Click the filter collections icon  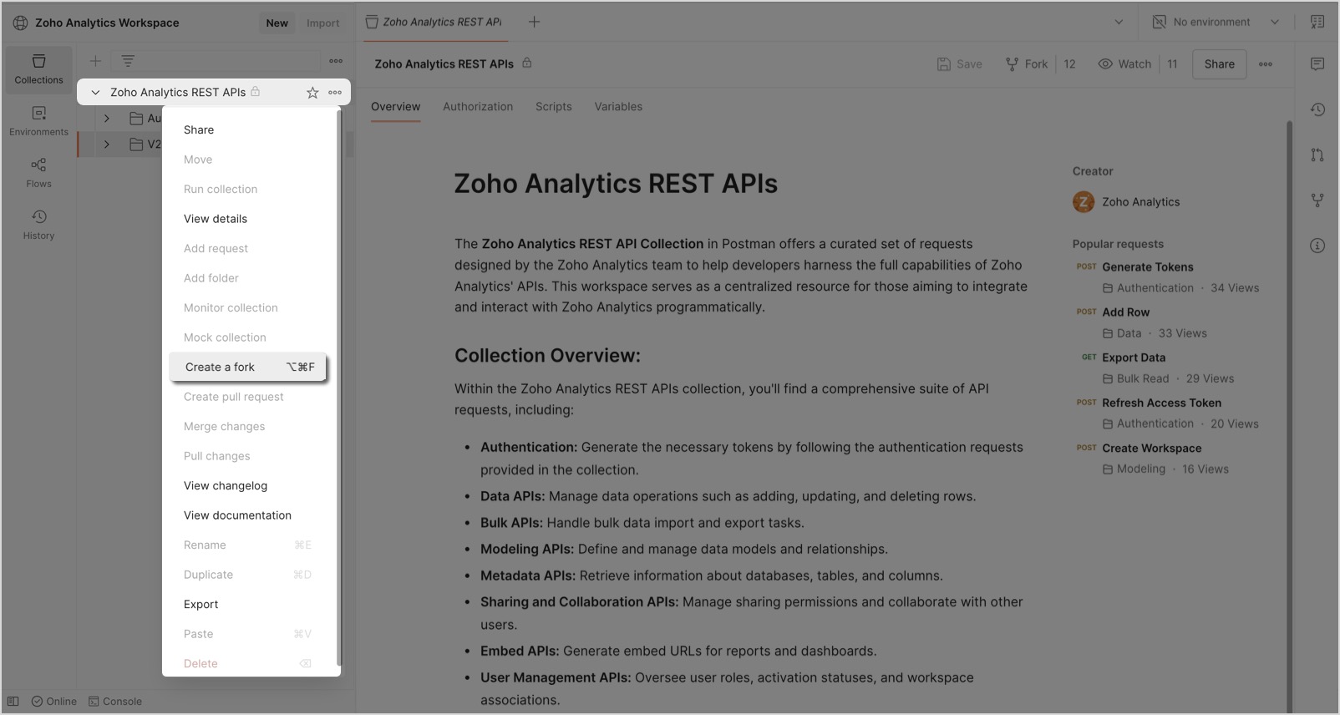128,61
